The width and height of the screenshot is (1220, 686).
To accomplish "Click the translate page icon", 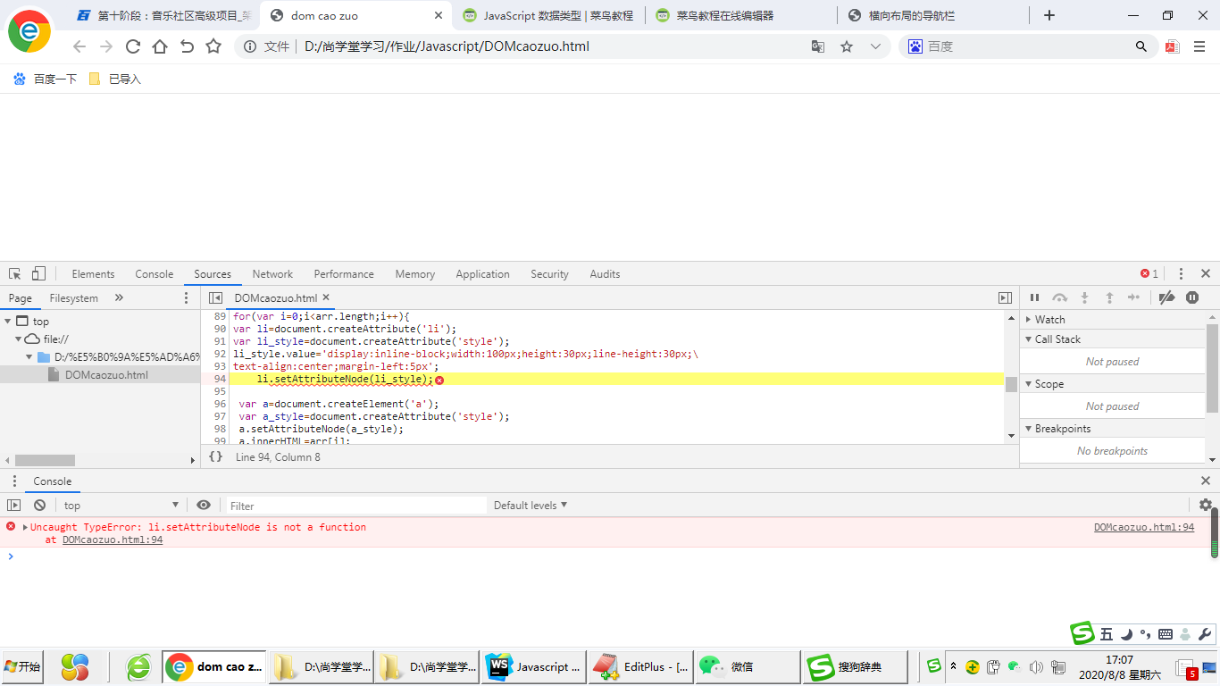I will (x=817, y=46).
